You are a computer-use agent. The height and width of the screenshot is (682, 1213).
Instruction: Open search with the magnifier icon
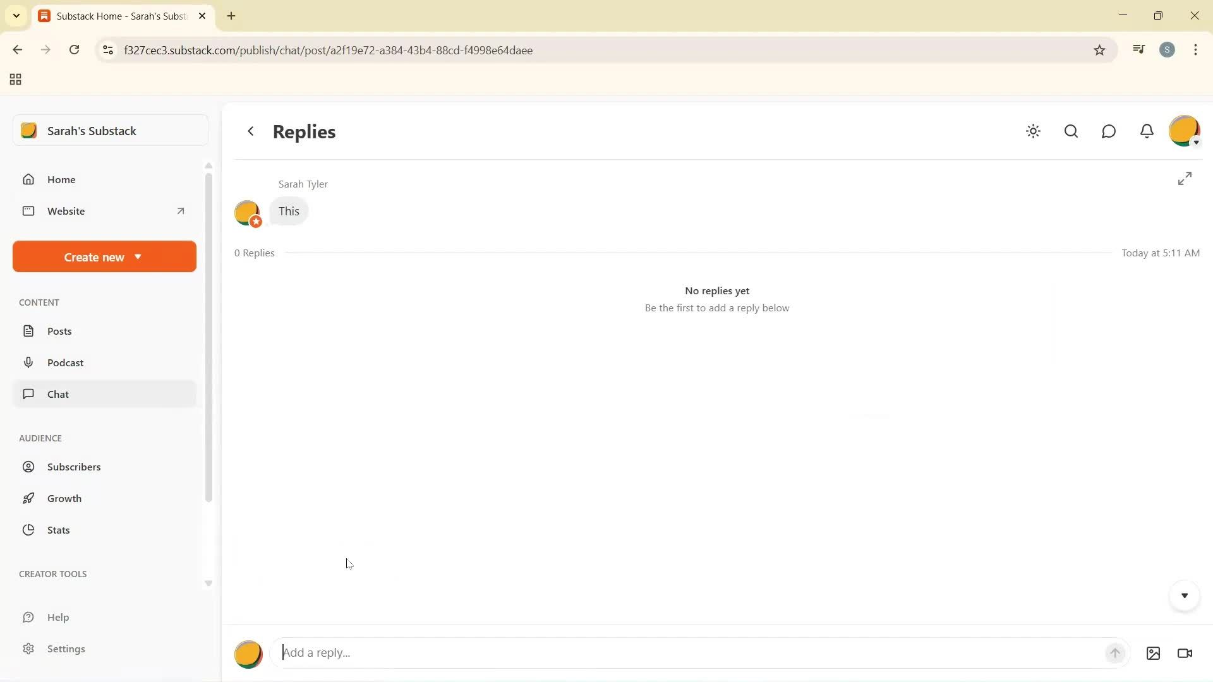(x=1071, y=131)
